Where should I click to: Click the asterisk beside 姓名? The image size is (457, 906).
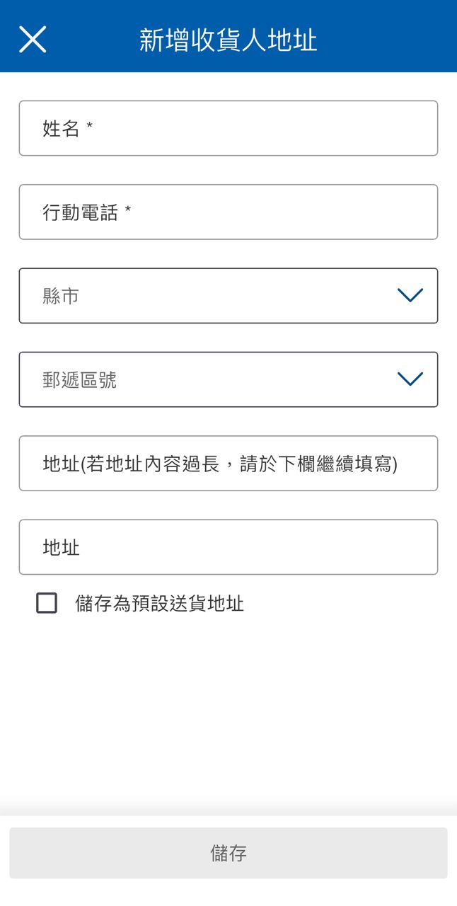[x=90, y=127]
